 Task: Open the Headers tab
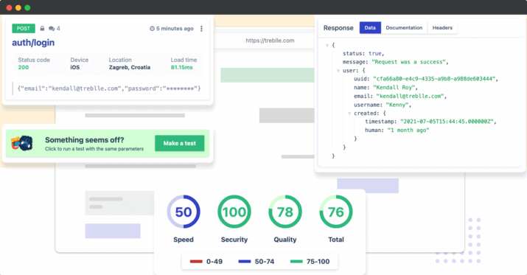(x=442, y=27)
